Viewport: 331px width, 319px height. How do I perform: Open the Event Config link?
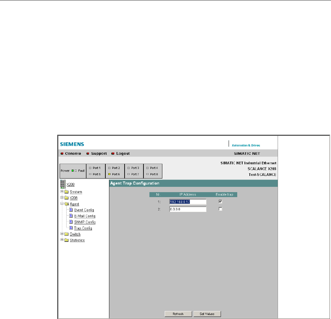[84, 210]
